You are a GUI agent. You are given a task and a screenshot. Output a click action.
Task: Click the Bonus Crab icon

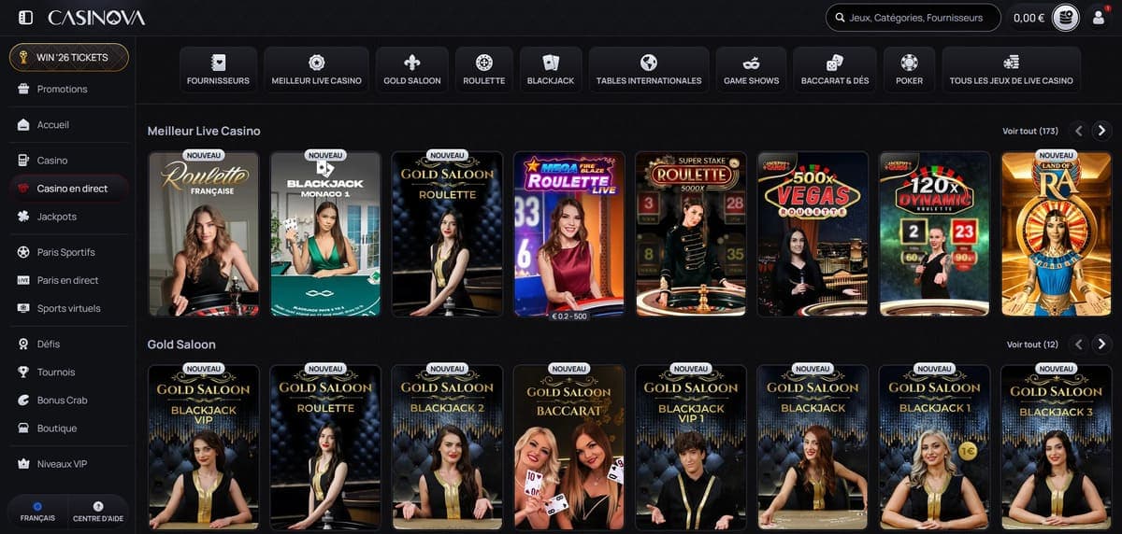(x=23, y=400)
